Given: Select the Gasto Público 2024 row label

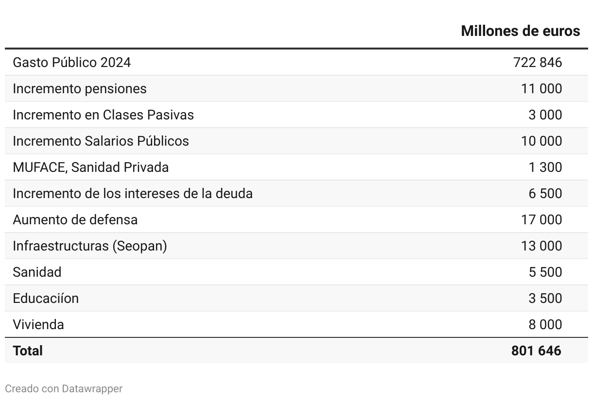Looking at the screenshot, I should (71, 63).
